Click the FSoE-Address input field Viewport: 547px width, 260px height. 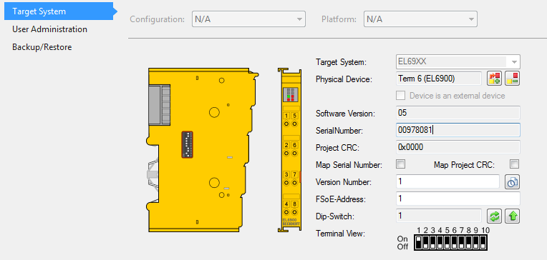[458, 199]
